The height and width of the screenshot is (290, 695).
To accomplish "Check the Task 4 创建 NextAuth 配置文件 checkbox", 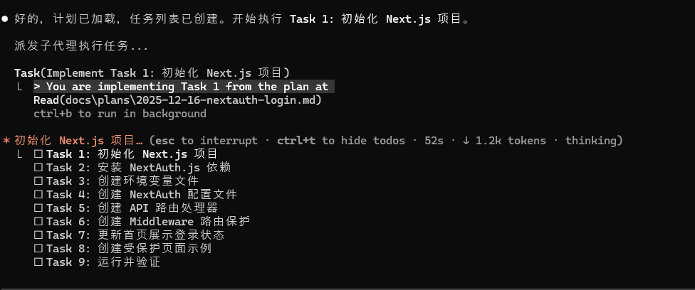I will [38, 195].
